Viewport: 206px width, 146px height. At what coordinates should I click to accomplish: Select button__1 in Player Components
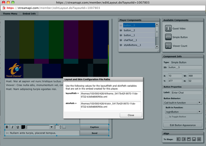pos(139,35)
